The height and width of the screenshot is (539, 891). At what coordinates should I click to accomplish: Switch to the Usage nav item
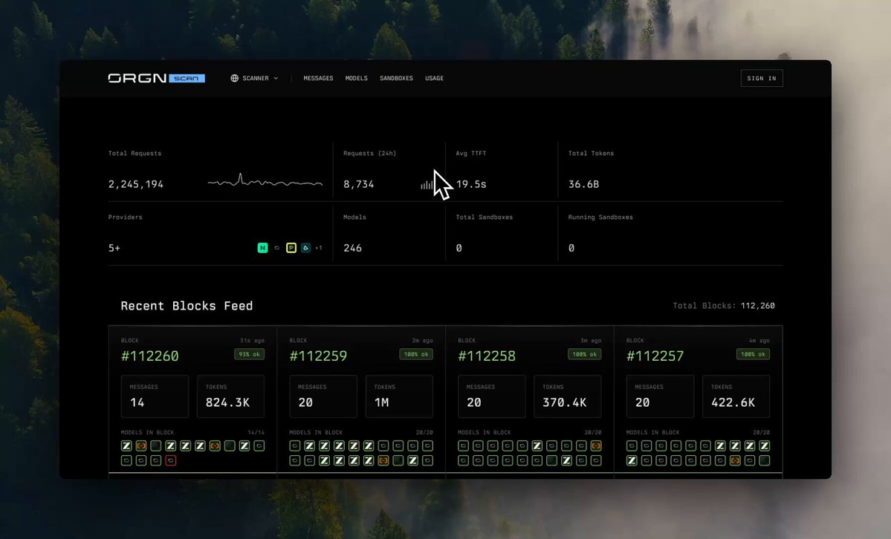click(434, 79)
